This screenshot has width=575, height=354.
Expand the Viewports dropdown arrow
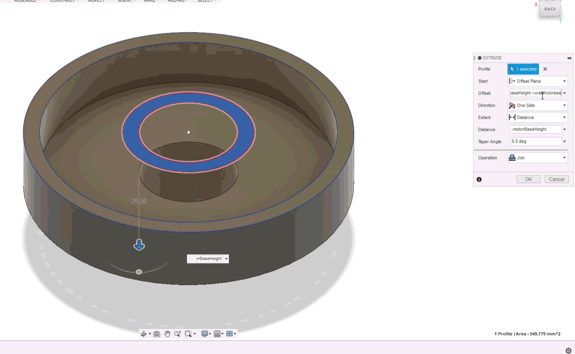[235, 334]
